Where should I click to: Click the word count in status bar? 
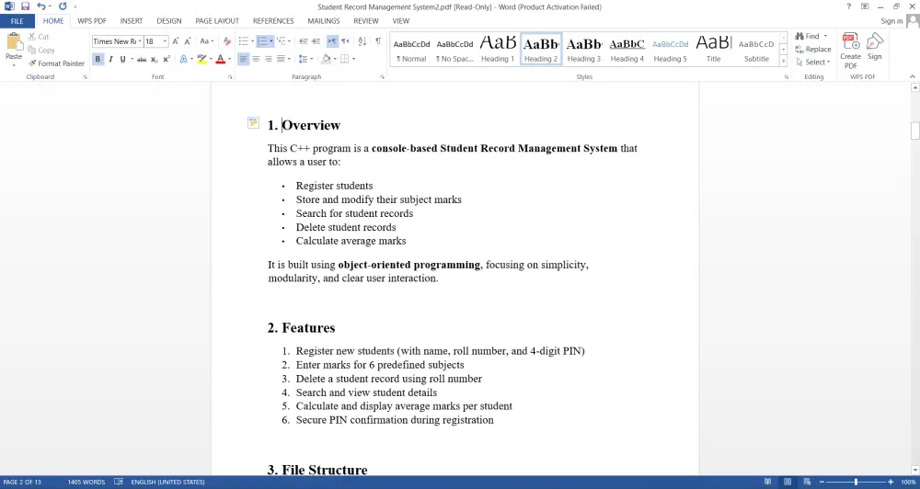pos(86,482)
